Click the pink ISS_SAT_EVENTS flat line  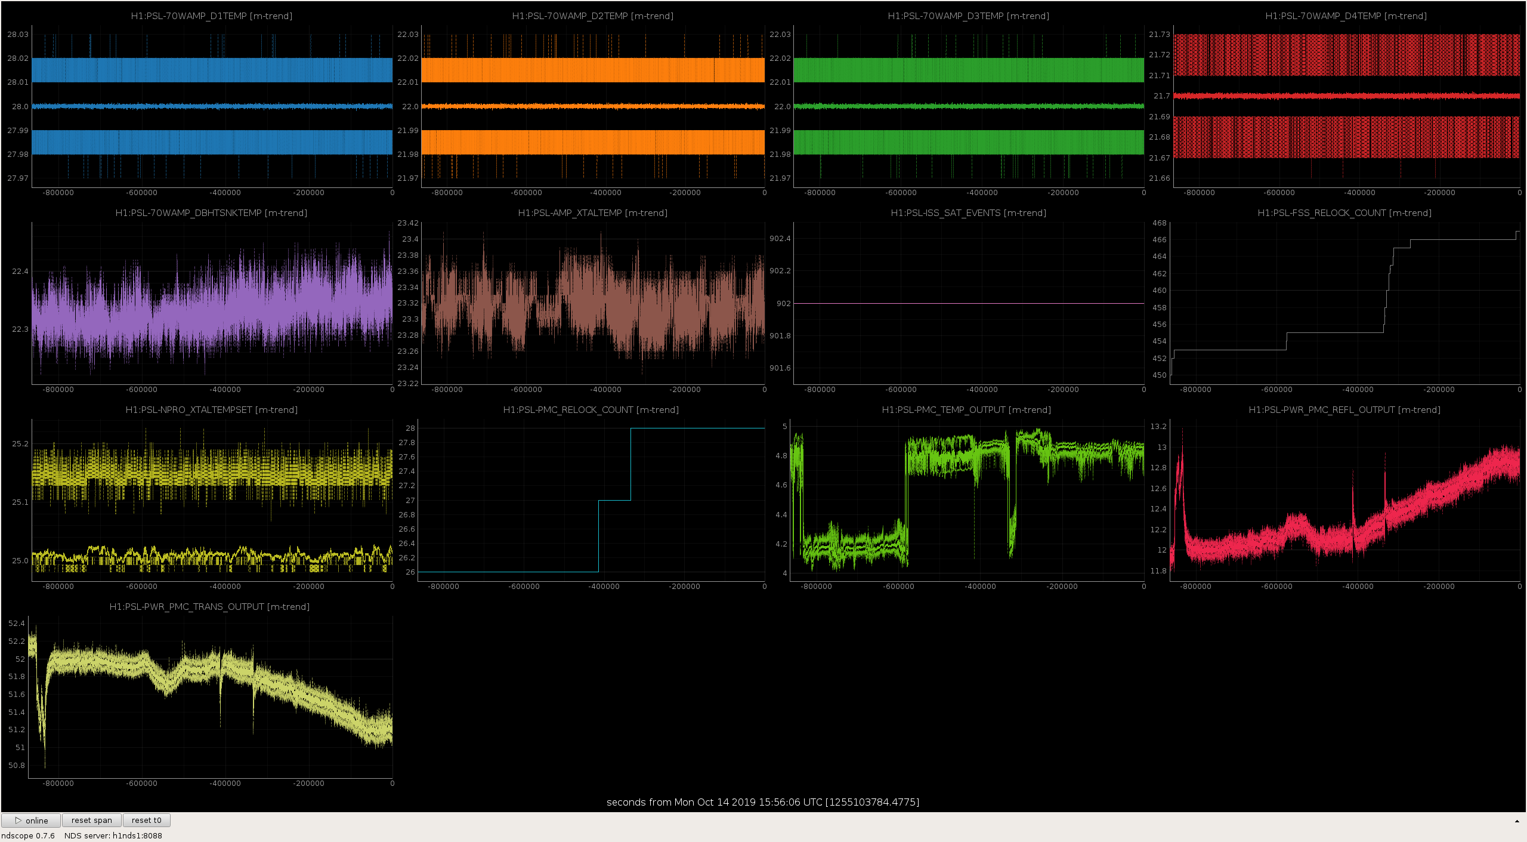(x=969, y=303)
